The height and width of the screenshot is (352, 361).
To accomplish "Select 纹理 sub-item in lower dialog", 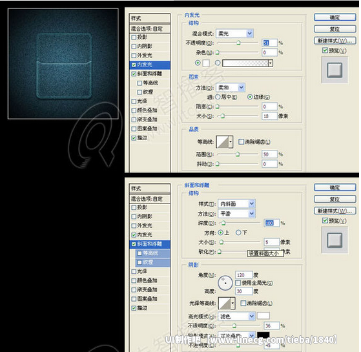I will point(153,262).
